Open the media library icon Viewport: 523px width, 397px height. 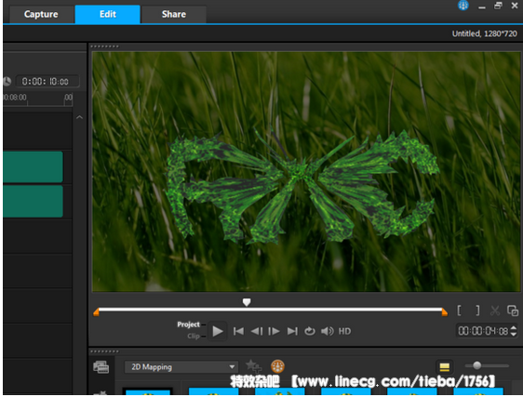point(101,367)
